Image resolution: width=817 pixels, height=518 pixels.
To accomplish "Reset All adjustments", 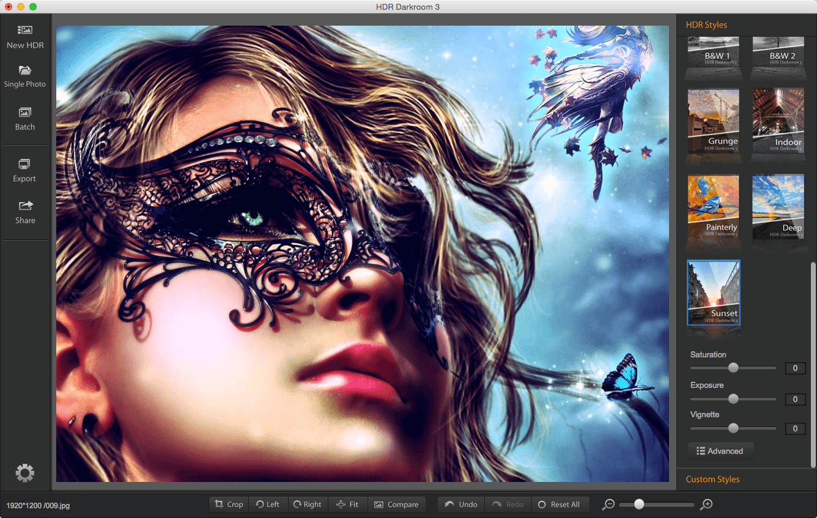I will click(x=560, y=505).
